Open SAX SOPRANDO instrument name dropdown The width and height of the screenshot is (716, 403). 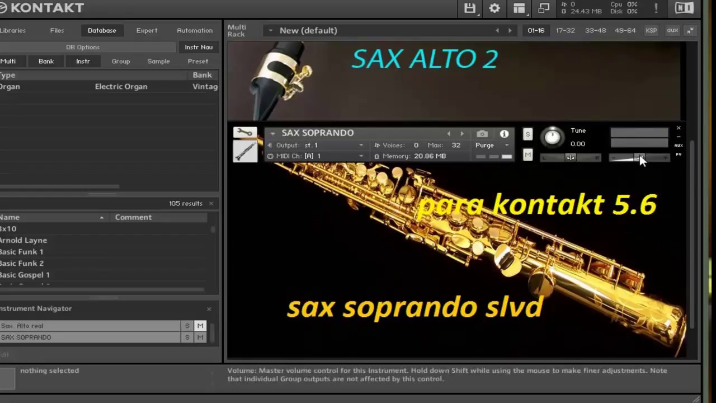272,133
